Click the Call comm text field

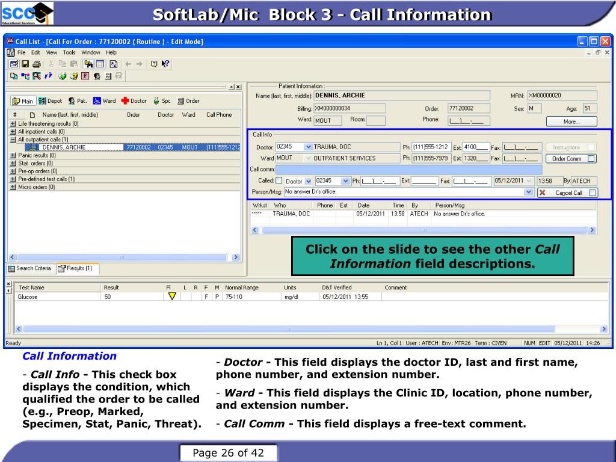[409, 170]
